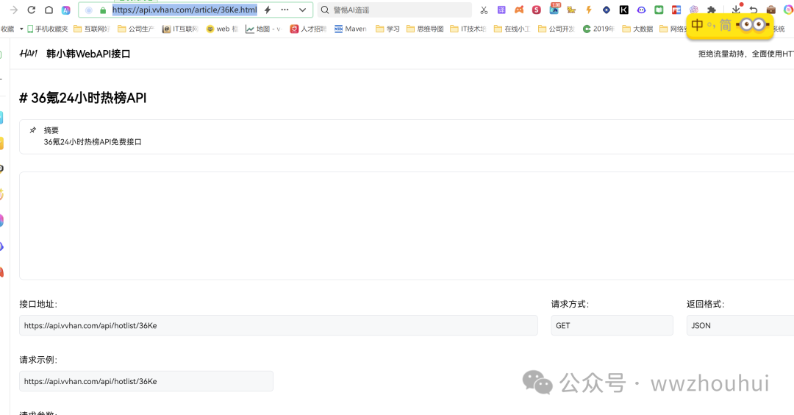Click the blue diamond extension icon
The height and width of the screenshot is (415, 794).
pyautogui.click(x=606, y=10)
